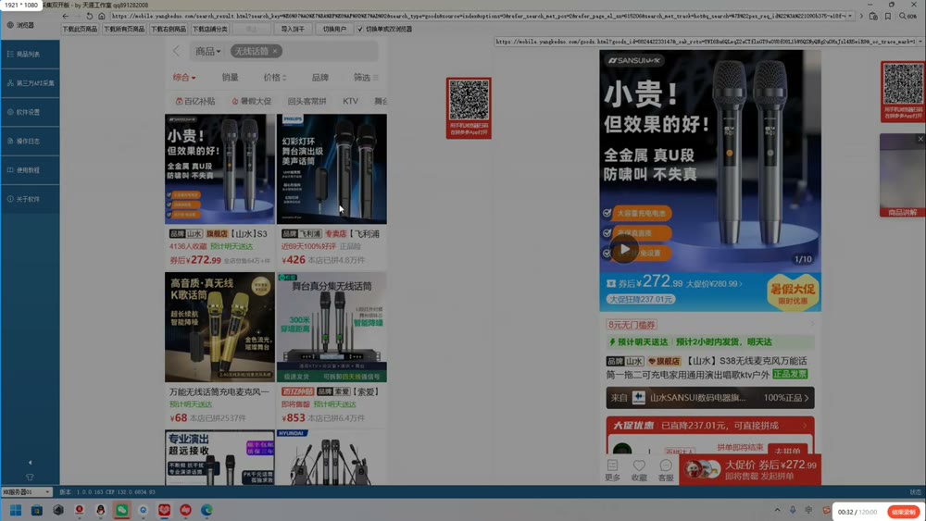Click the 导入饼干 button

293,29
